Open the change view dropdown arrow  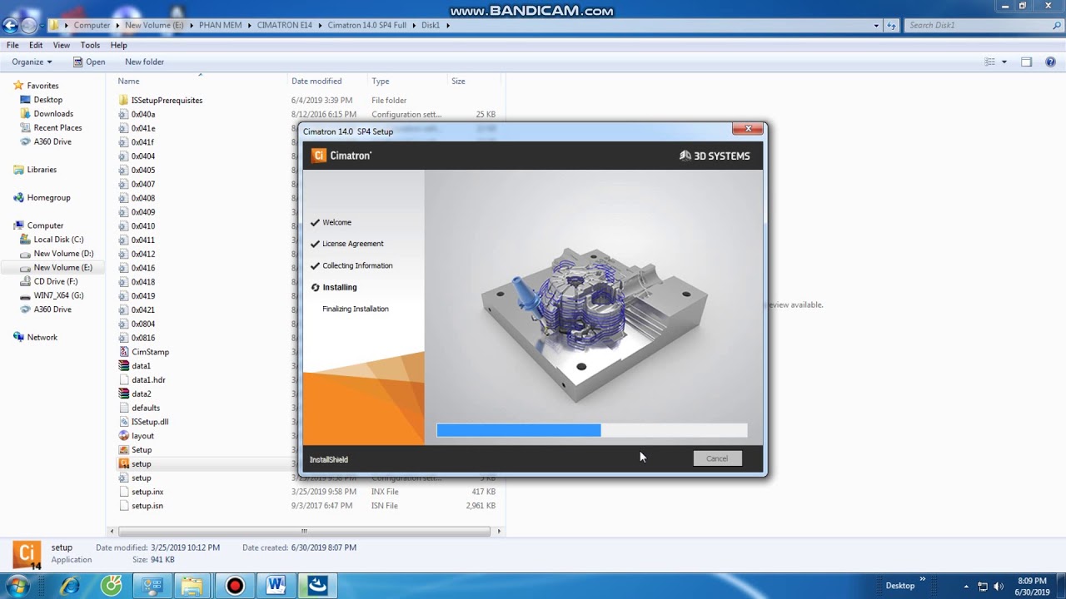1004,62
